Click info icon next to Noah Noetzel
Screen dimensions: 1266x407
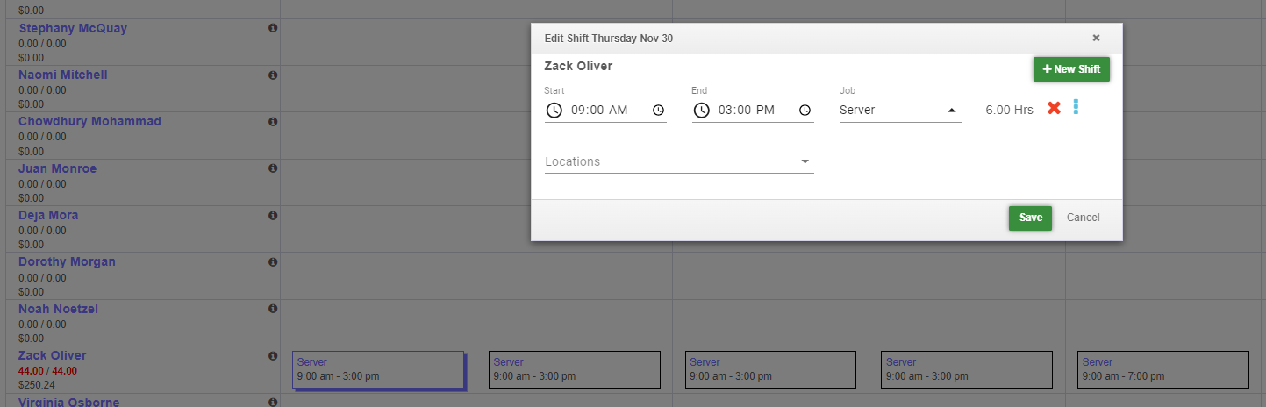click(273, 309)
